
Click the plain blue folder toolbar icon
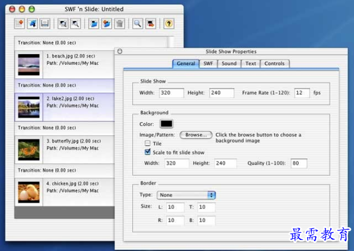coord(93,24)
